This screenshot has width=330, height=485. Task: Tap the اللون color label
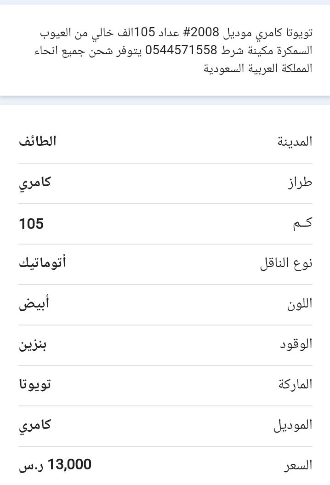[300, 304]
